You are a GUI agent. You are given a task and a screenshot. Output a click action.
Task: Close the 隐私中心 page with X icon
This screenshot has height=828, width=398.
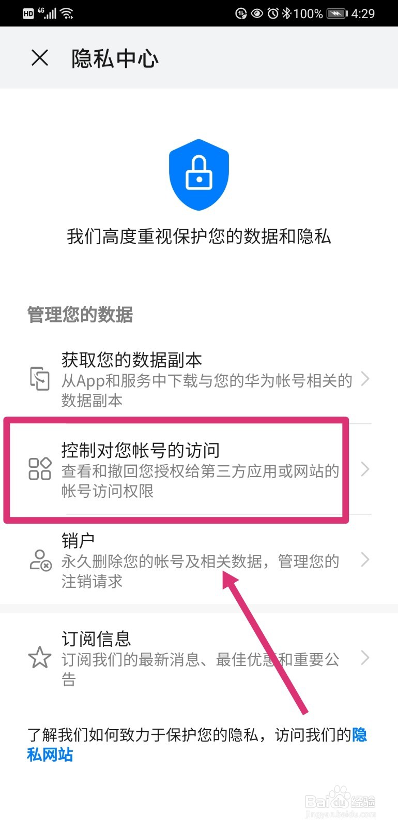[x=40, y=58]
